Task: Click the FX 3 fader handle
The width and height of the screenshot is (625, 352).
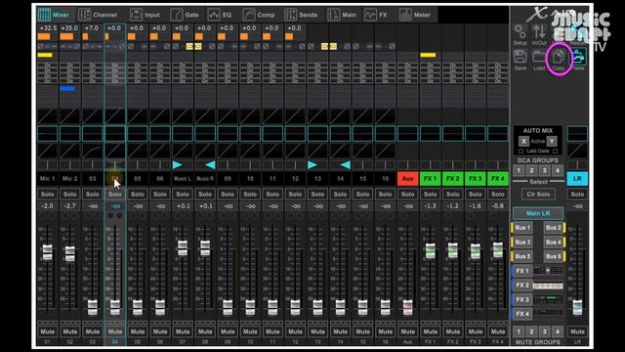Action: click(x=476, y=251)
